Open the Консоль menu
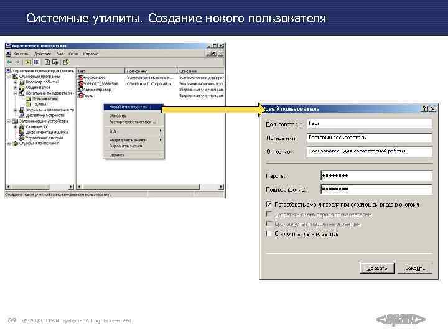This screenshot has height=336, width=448. click(x=21, y=54)
